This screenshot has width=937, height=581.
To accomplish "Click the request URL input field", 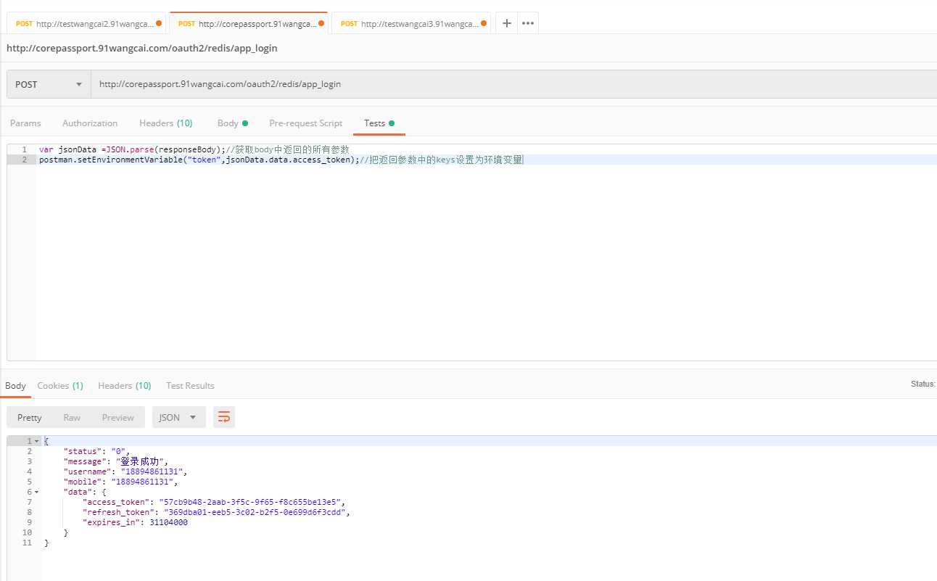I will [x=513, y=84].
